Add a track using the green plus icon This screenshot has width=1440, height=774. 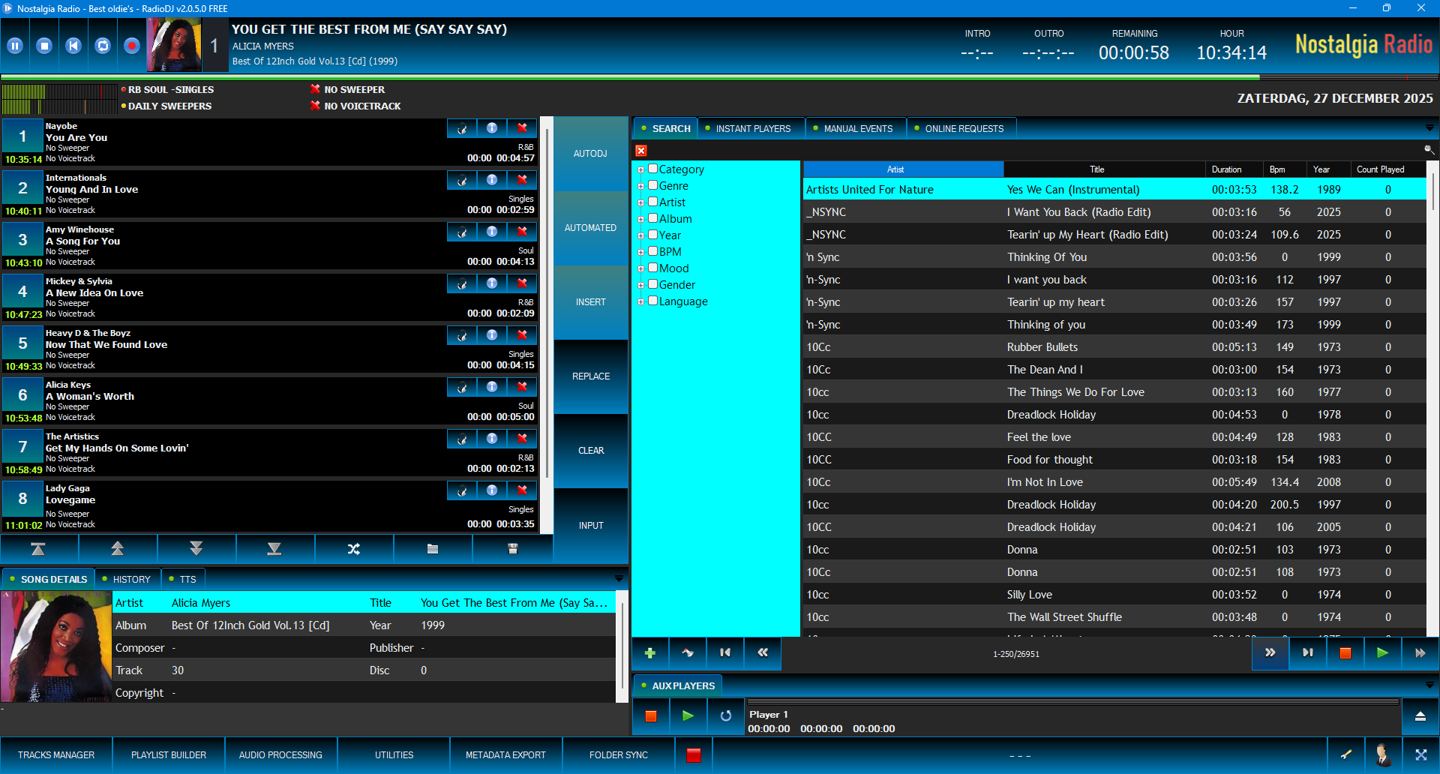click(649, 653)
